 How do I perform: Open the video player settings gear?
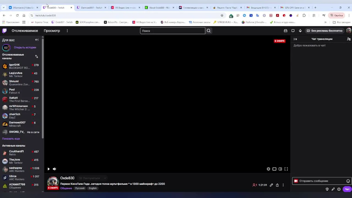pos(268,169)
